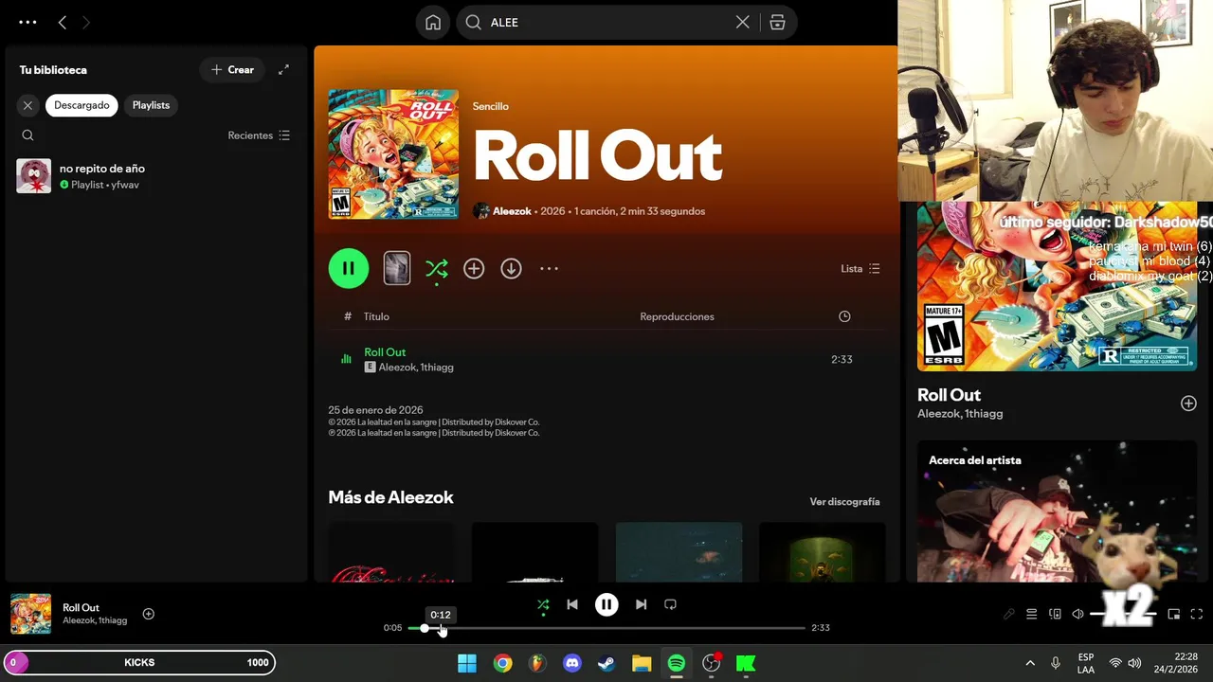Skip to previous track
This screenshot has height=682, width=1213.
(572, 604)
